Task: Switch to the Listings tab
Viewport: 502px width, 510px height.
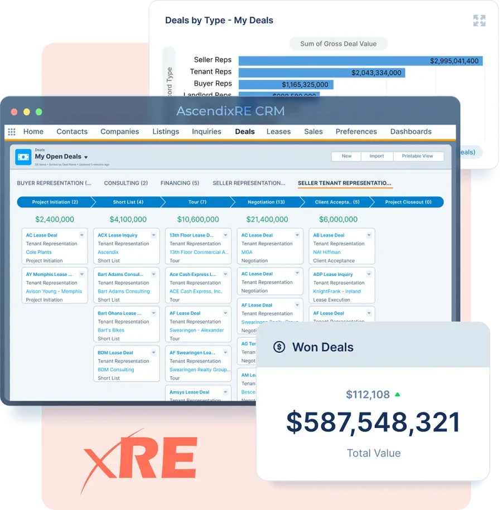Action: (166, 132)
